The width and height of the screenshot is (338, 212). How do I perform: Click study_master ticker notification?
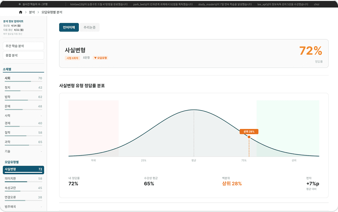point(225,4)
